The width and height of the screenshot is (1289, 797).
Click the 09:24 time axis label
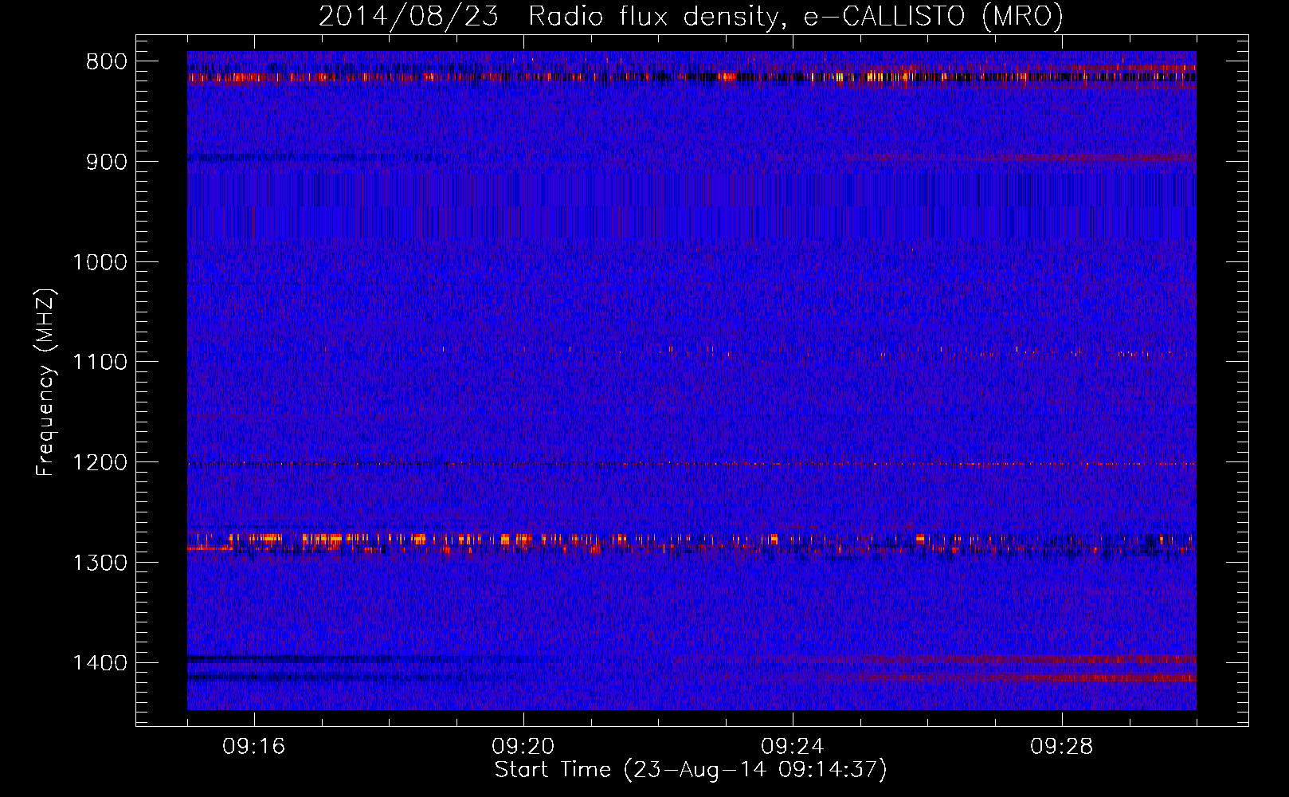click(793, 747)
